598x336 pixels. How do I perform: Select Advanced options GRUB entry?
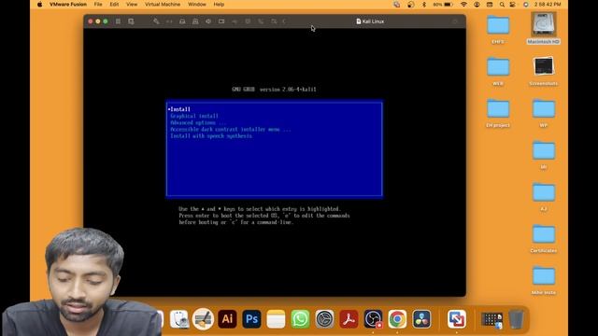tap(274, 122)
